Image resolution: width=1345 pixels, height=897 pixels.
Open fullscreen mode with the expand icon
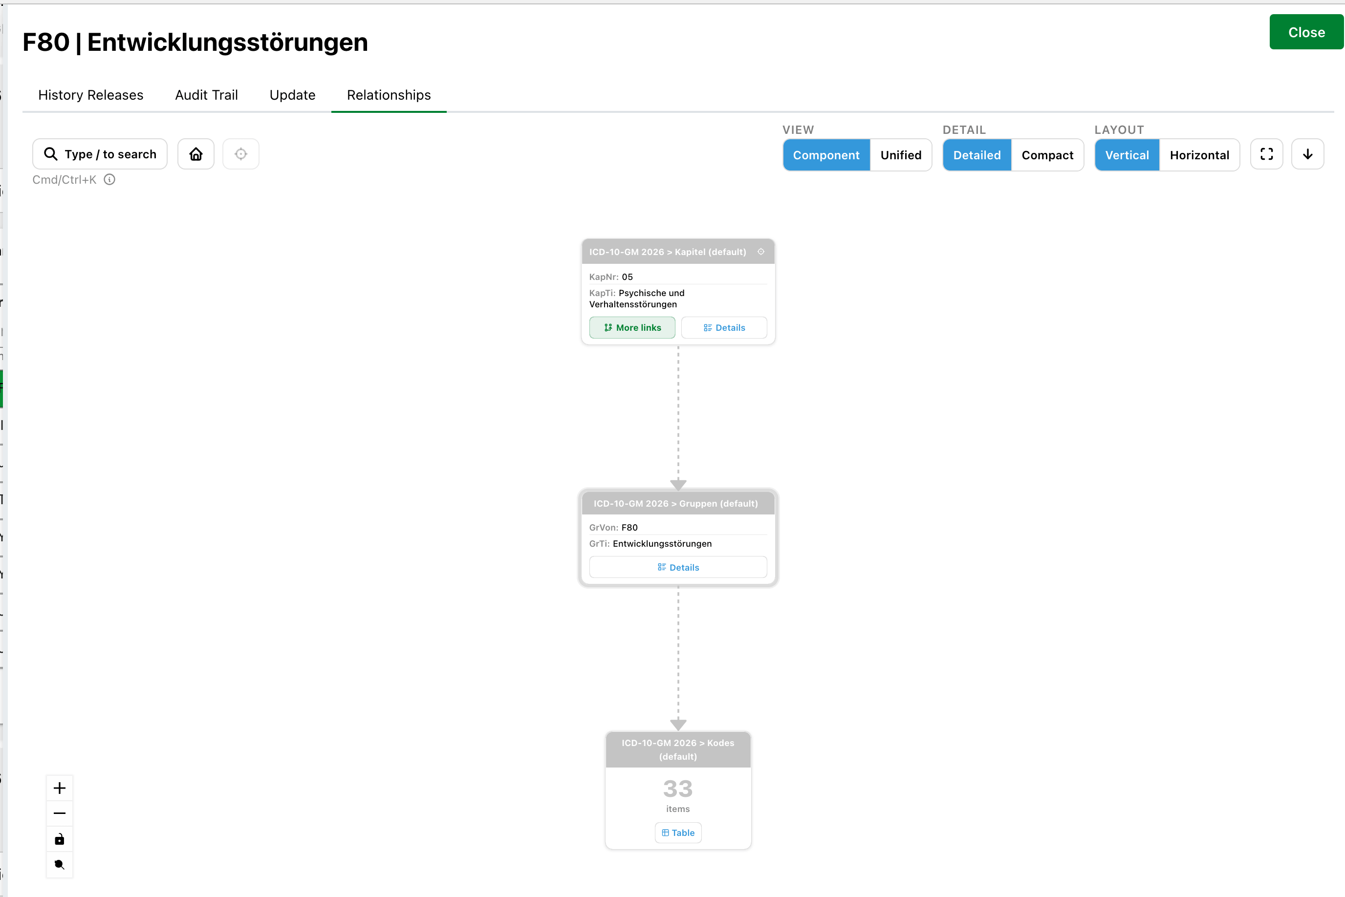pyautogui.click(x=1267, y=154)
